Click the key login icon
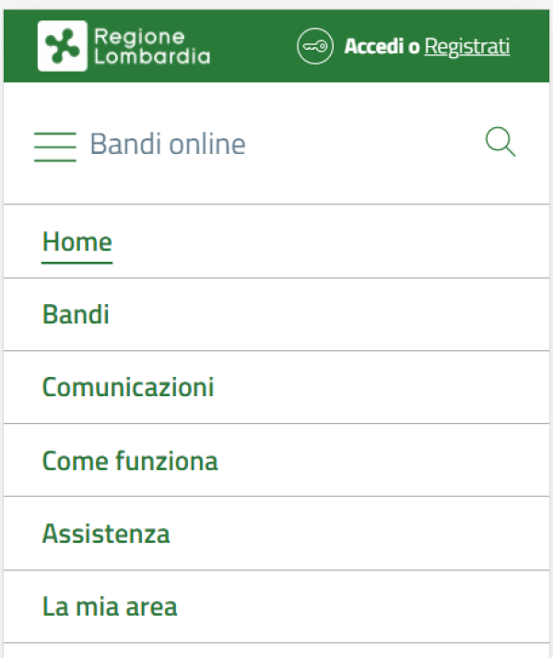 click(x=315, y=46)
